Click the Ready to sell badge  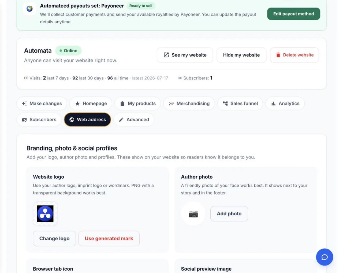pos(141,6)
